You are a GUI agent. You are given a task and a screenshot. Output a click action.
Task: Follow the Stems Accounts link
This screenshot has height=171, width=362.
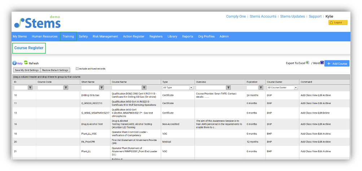263,17
